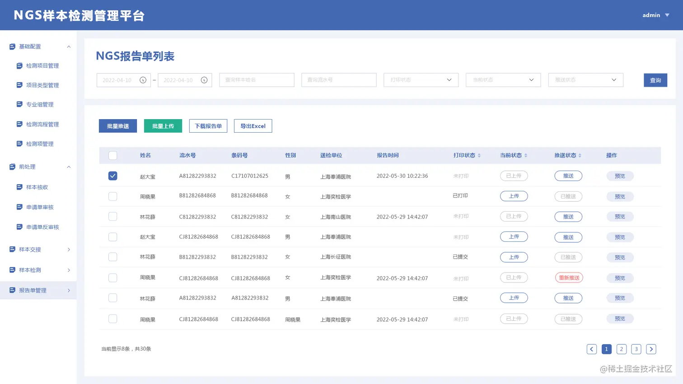Viewport: 683px width, 384px height.
Task: Click the icon beside 专业组管理
Action: pyautogui.click(x=19, y=104)
